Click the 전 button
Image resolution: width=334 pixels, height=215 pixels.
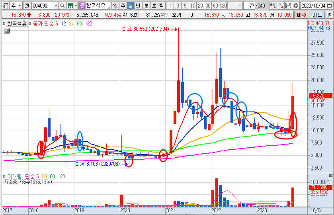(27, 6)
